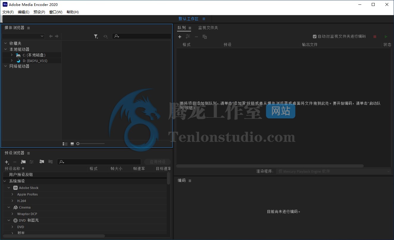Click remove (minus) icon in queue toolbar
The image size is (394, 240).
click(196, 37)
